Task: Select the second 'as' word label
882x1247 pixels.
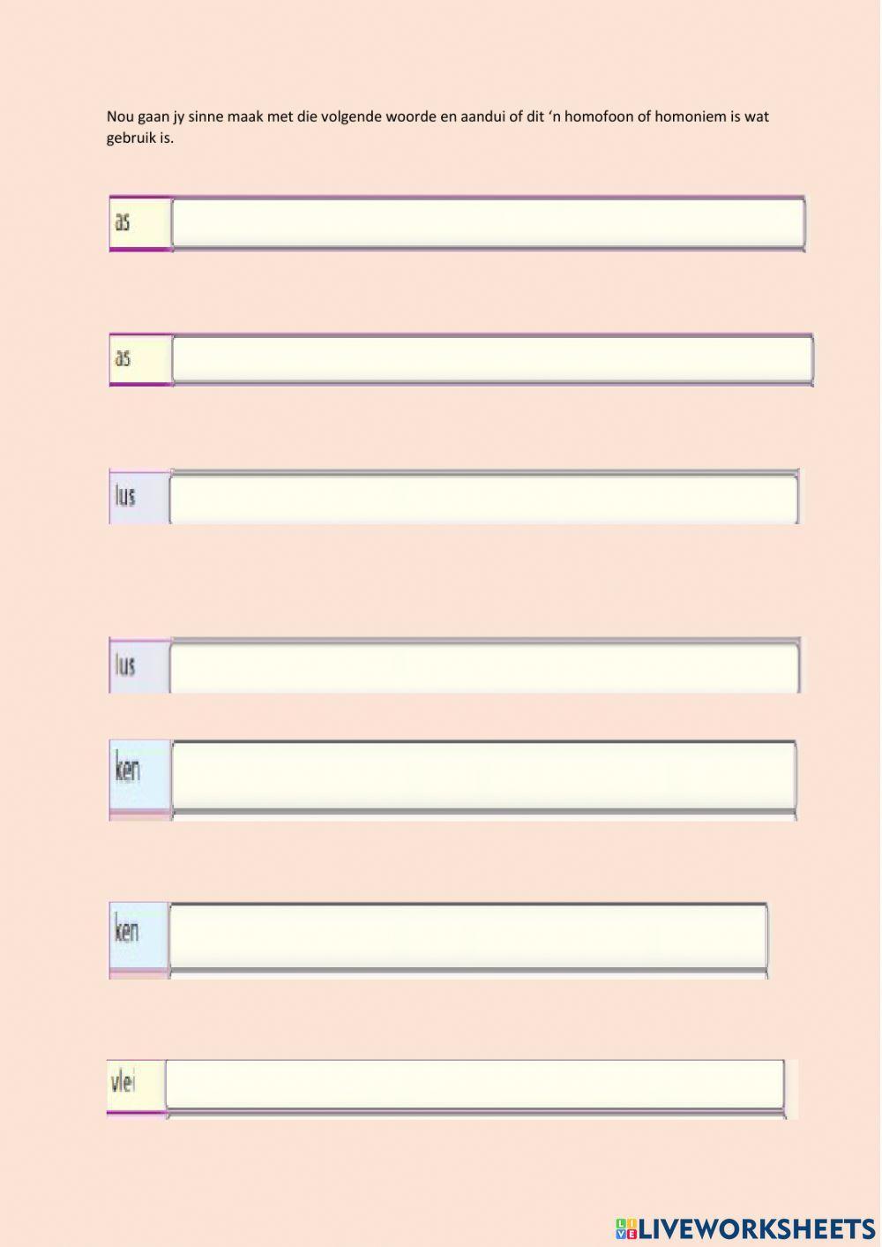Action: [123, 357]
